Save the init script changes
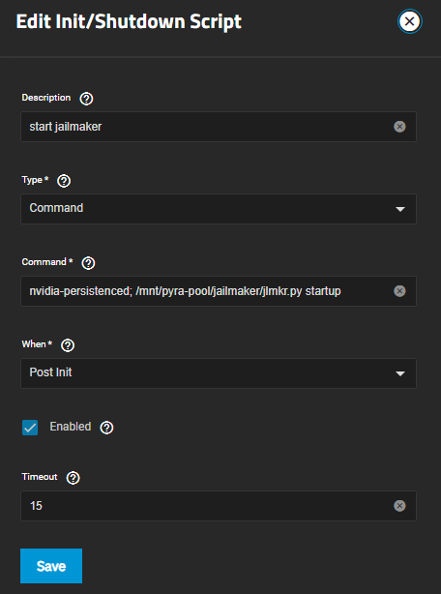 [51, 566]
